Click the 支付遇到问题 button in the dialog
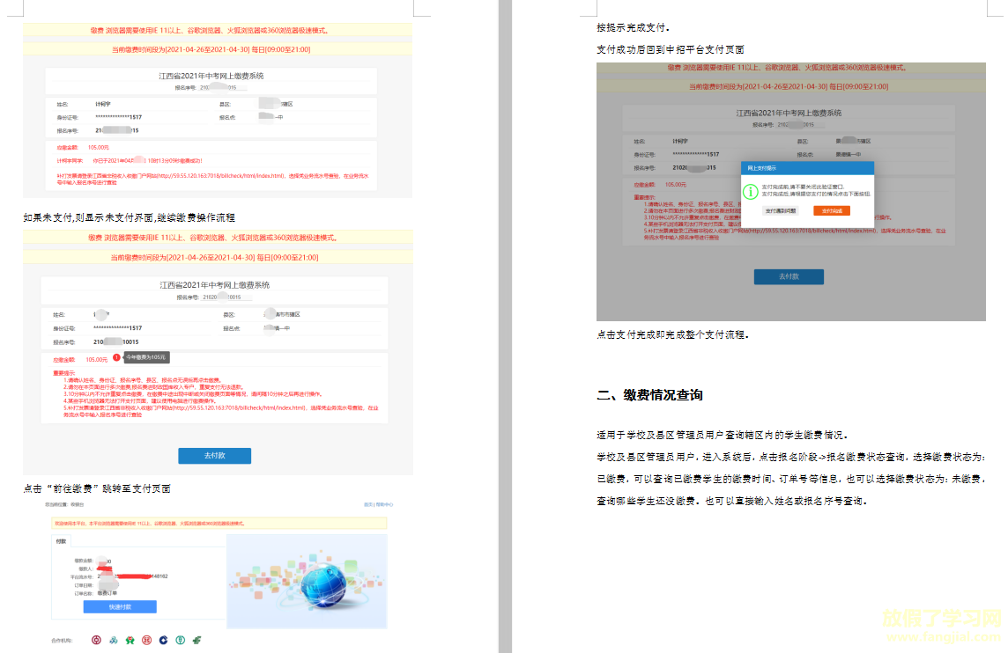Screen dimensions: 1008x653 pos(781,209)
